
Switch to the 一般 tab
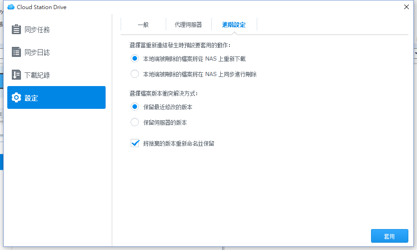pyautogui.click(x=143, y=25)
